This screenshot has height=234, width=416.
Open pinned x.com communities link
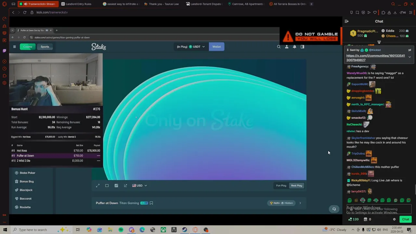(x=375, y=58)
